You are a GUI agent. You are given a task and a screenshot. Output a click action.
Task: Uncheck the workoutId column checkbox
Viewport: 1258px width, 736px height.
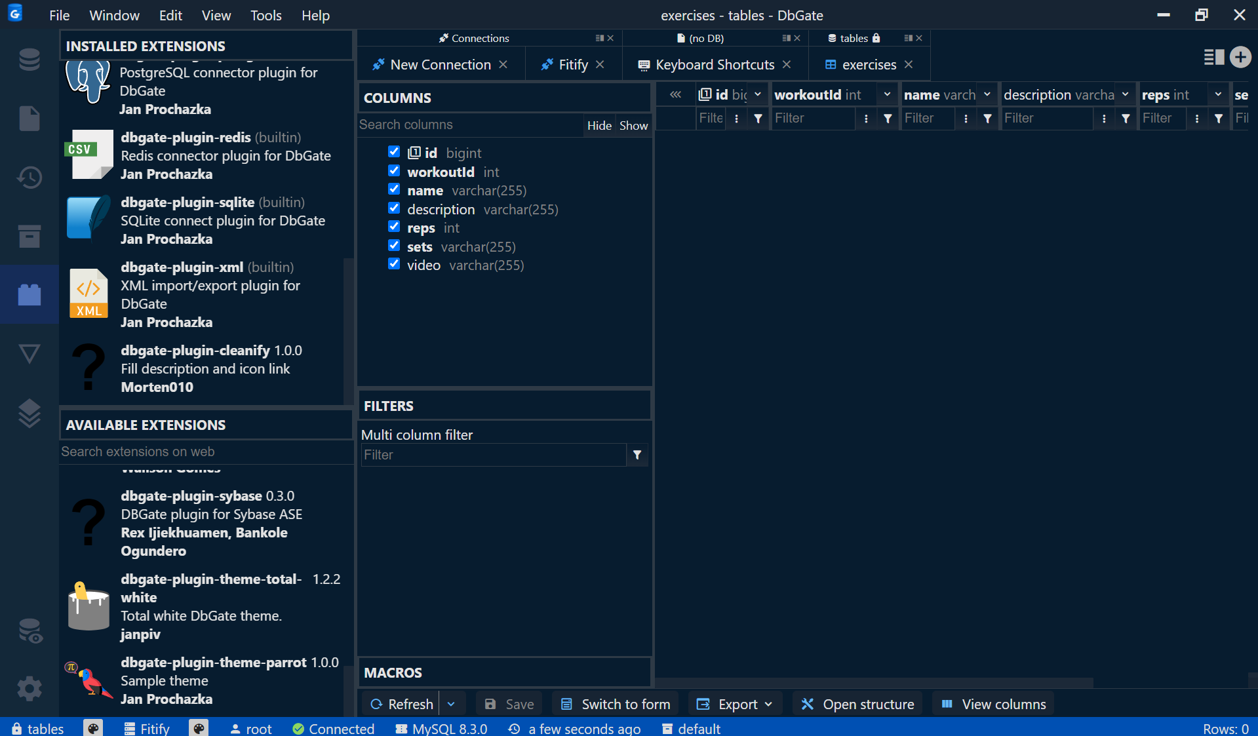coord(393,171)
